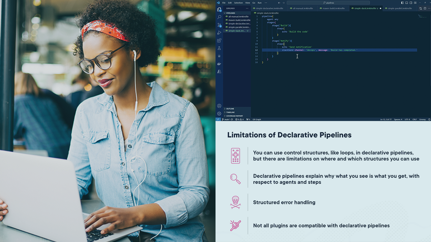431x242 pixels.
Task: Switch to the simple-parallel.Jenkinsfile tab
Action: pos(400,8)
